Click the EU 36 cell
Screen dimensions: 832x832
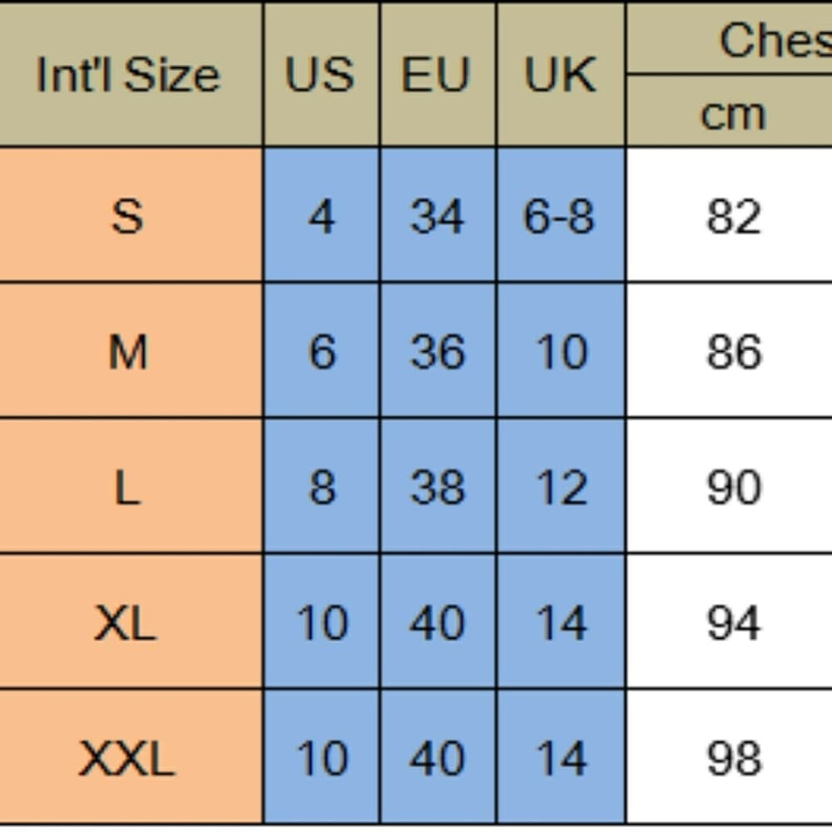tap(438, 351)
